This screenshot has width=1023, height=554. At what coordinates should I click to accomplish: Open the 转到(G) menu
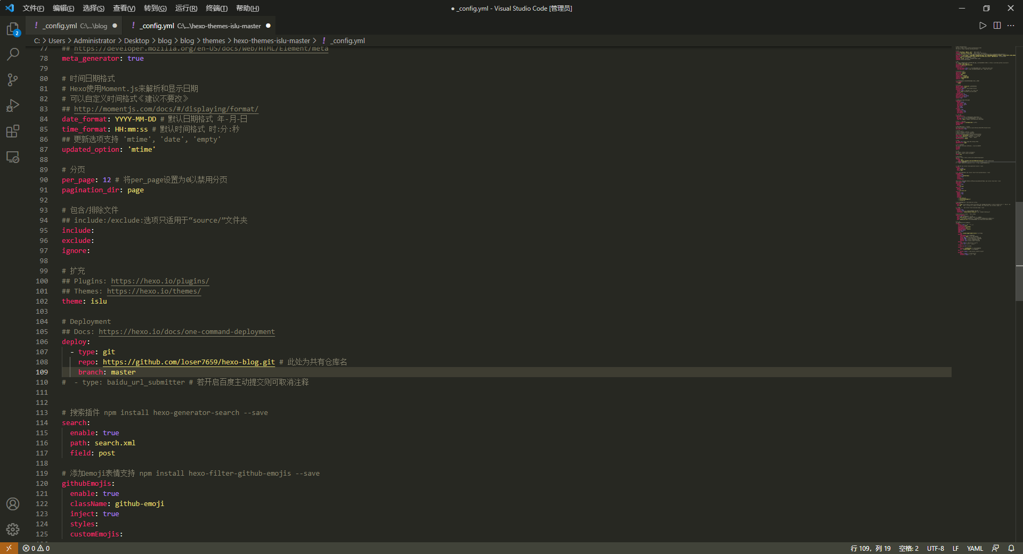pyautogui.click(x=155, y=8)
